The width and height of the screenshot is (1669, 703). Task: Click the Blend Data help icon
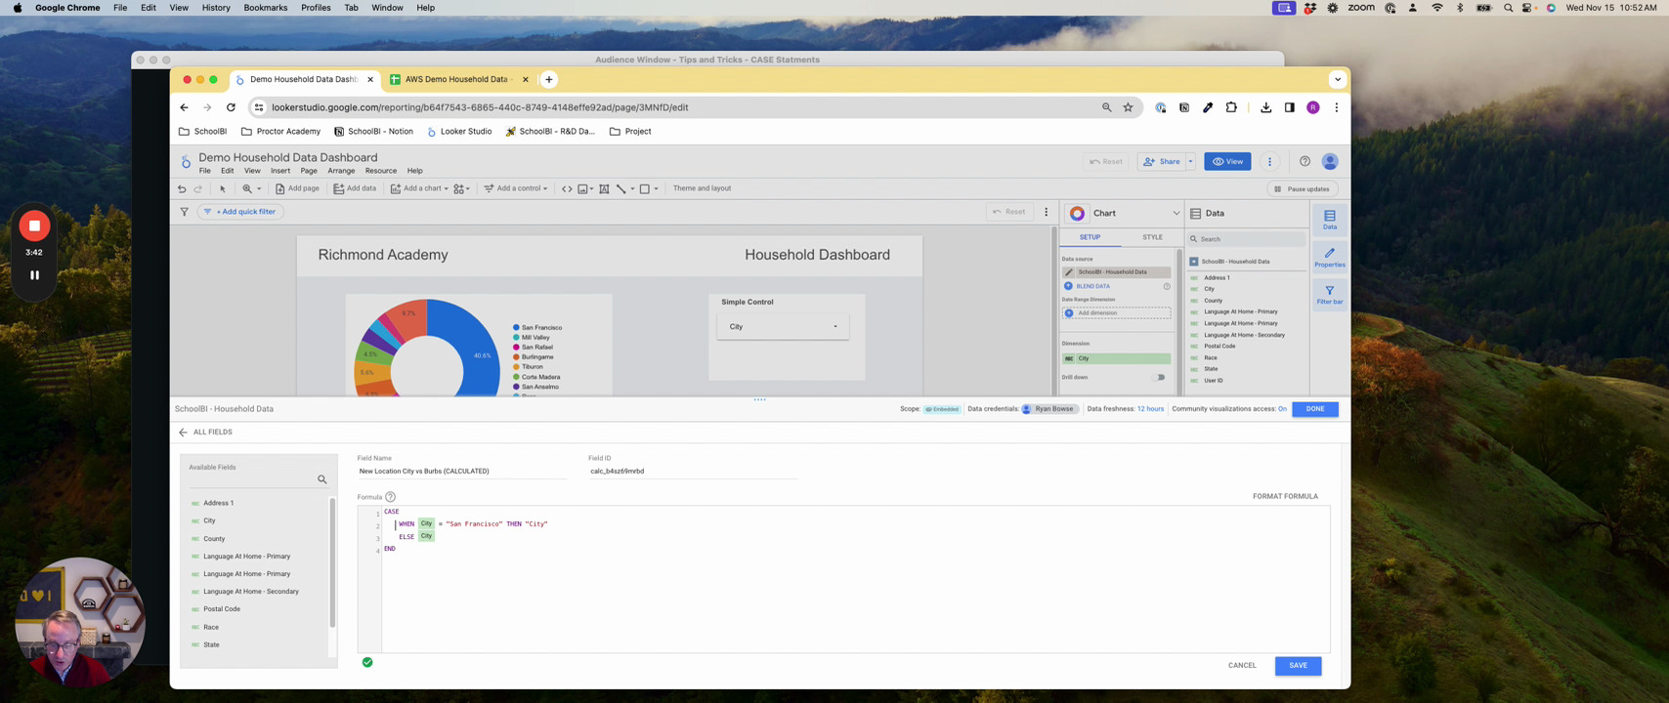(x=1167, y=286)
